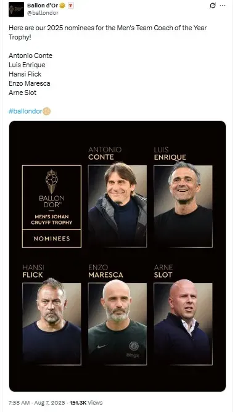Select the Enzo Maresca nominee photo

[x=117, y=323]
